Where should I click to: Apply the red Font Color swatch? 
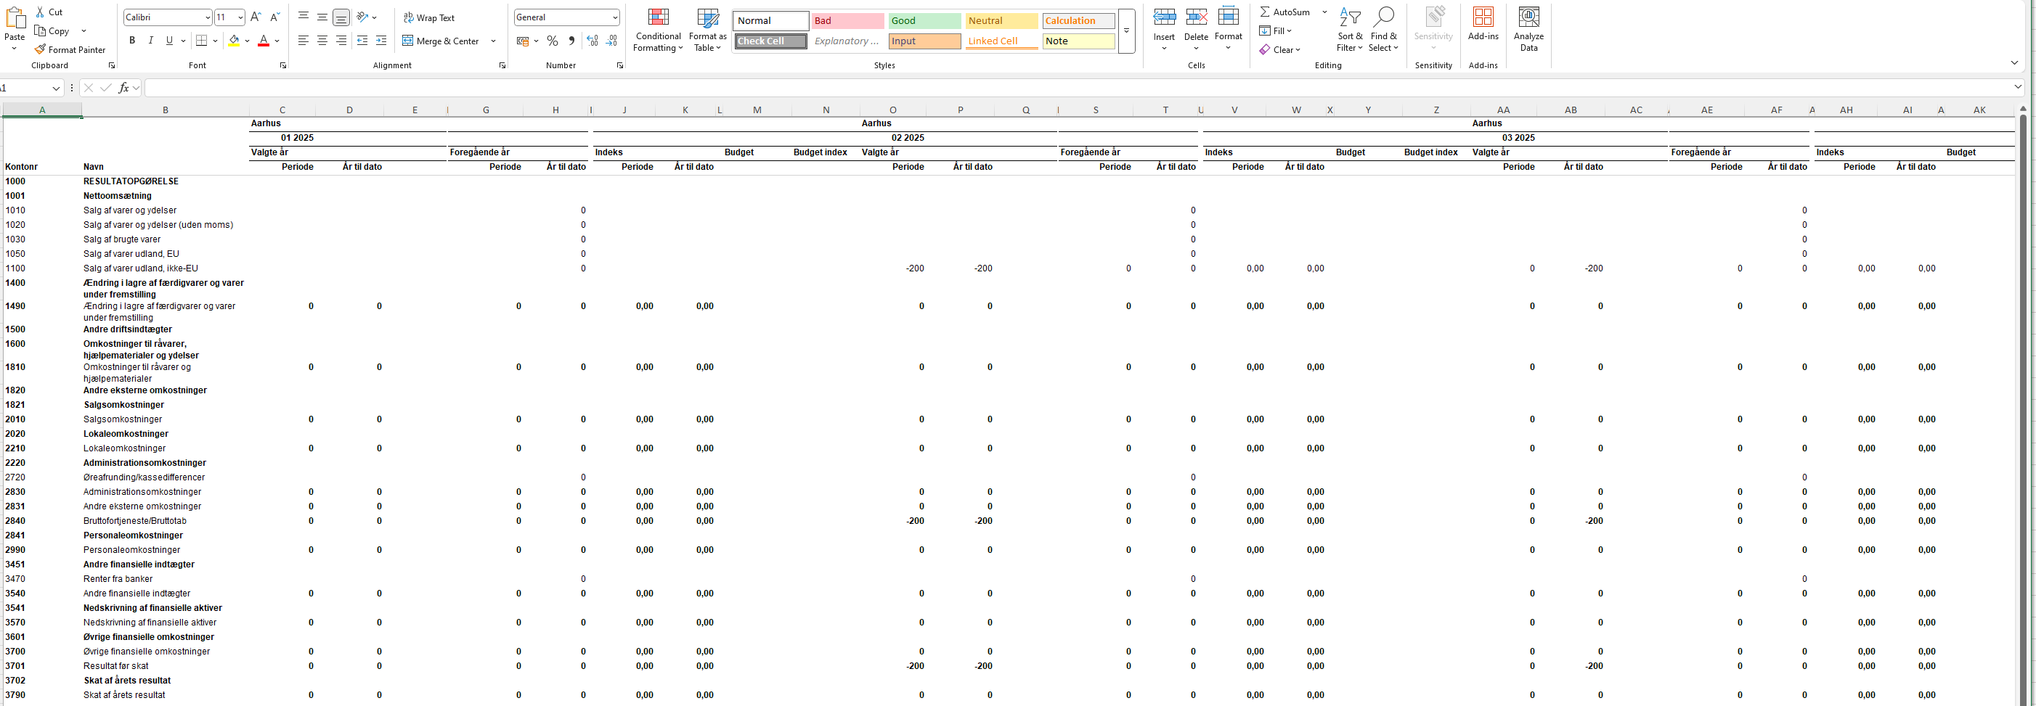click(x=264, y=41)
